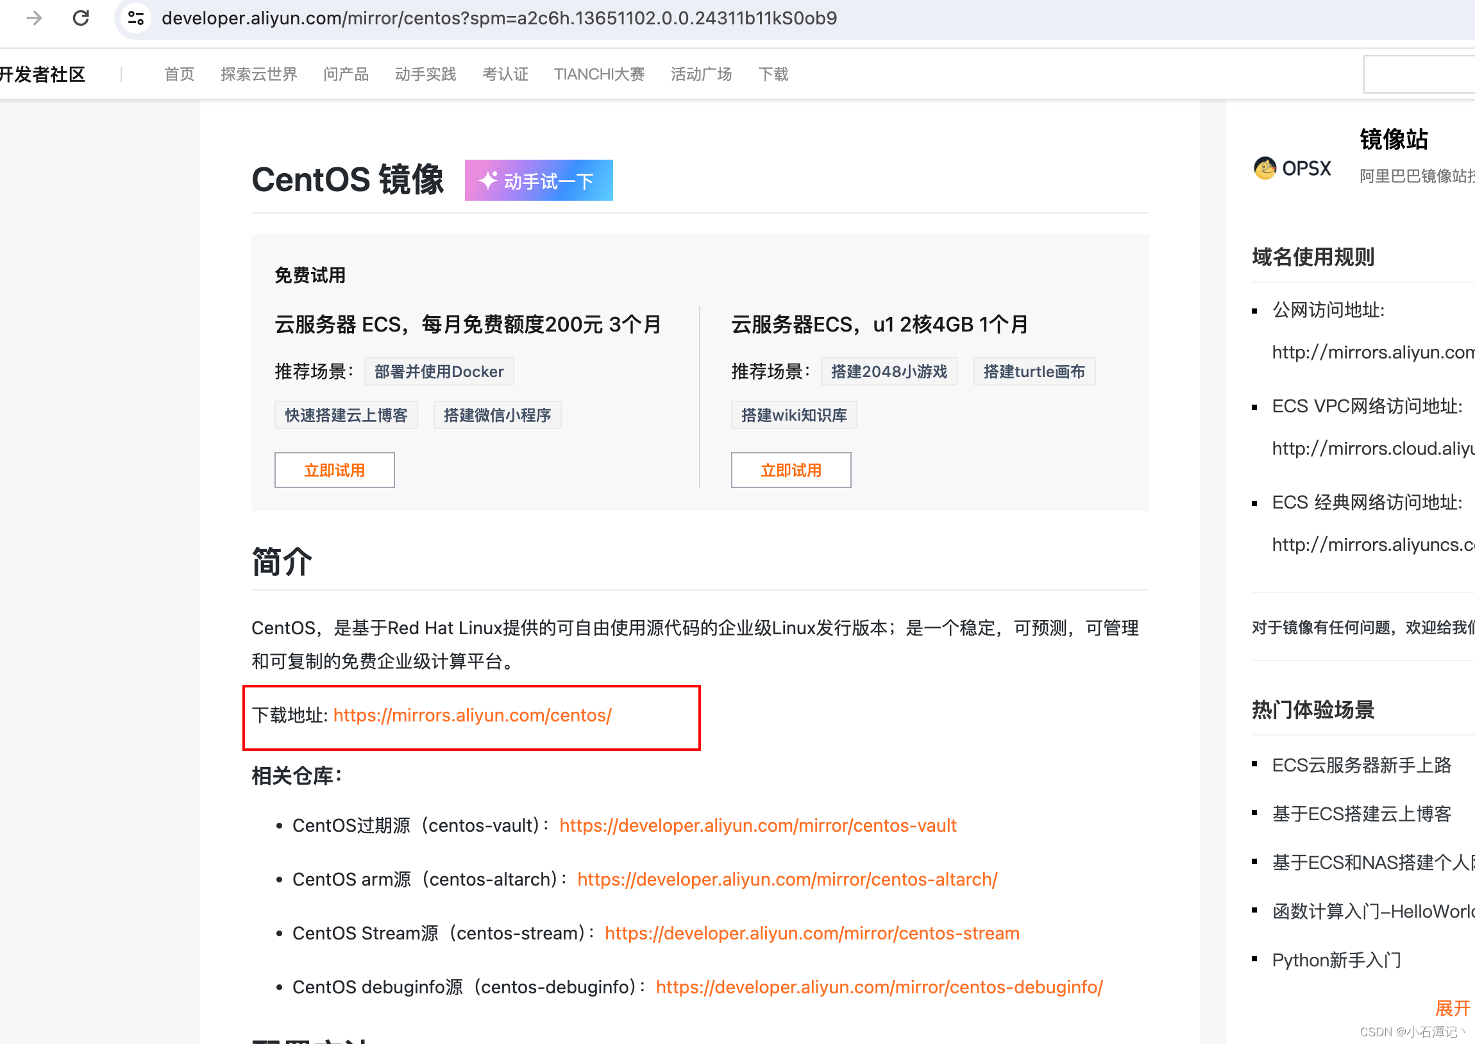Click 立即试用 under u1 2核4GB offer
Screen dimensions: 1475x1044
point(791,470)
